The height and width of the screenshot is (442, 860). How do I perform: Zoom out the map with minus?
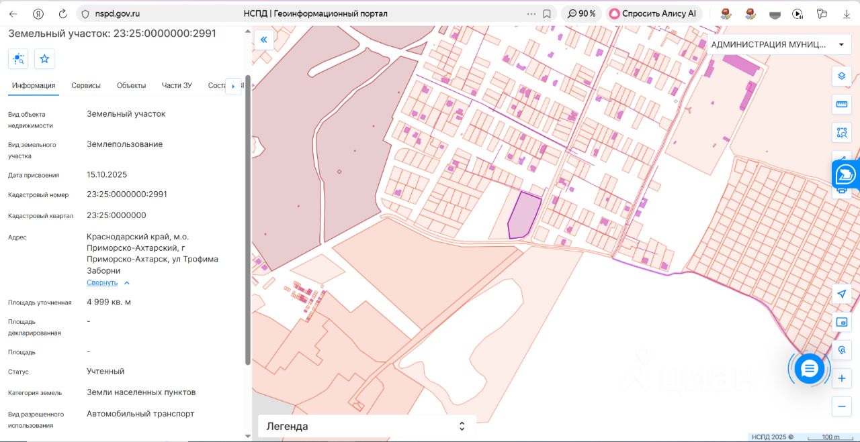click(842, 406)
